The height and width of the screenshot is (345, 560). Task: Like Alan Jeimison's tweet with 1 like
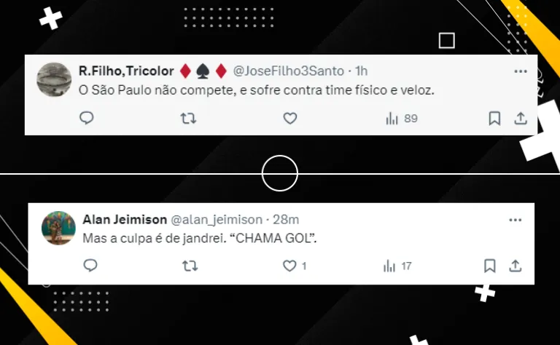(295, 266)
